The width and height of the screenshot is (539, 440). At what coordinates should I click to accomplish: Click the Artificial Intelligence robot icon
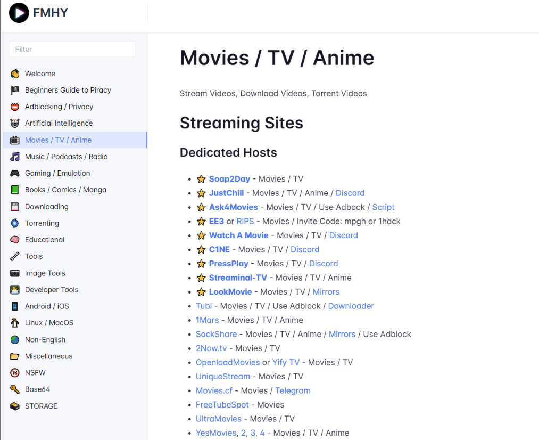click(15, 123)
